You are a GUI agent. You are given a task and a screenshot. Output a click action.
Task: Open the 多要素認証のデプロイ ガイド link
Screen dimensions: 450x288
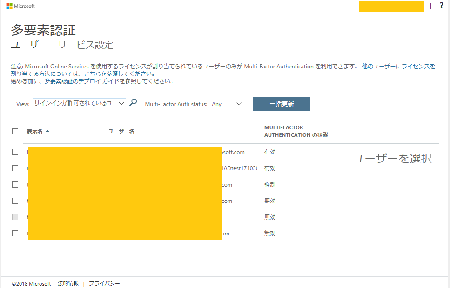82,81
